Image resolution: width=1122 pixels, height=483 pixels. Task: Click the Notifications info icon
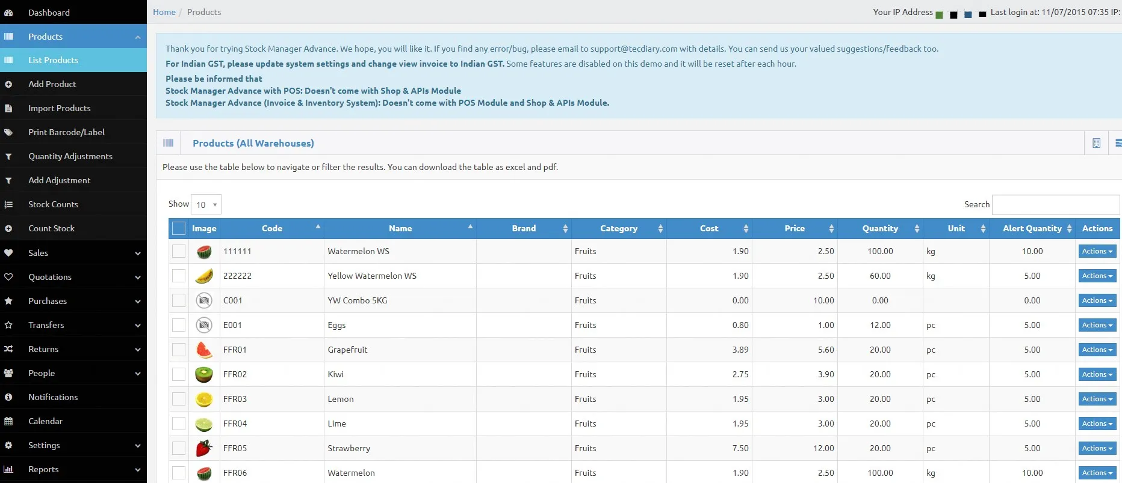coord(8,397)
